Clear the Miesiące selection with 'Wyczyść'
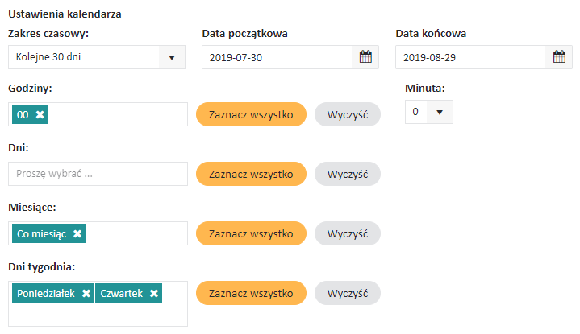580x334 pixels. pyautogui.click(x=347, y=233)
